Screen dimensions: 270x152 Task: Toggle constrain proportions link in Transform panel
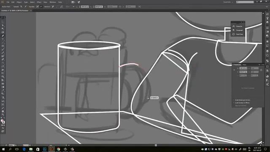(x=261, y=70)
